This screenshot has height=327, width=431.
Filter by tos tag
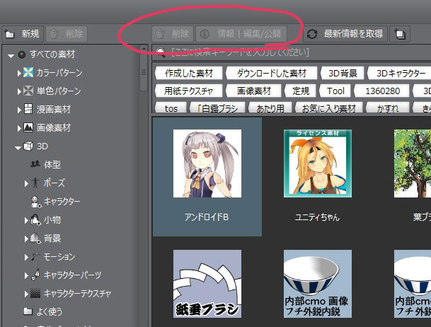click(171, 108)
